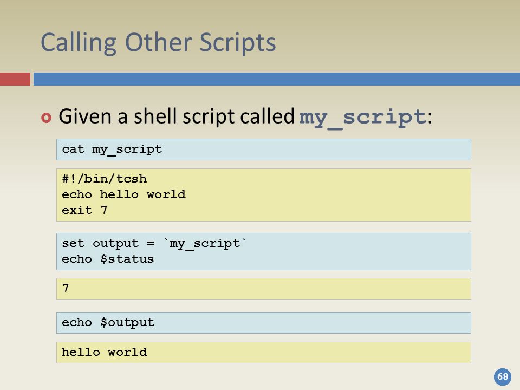520x390 pixels.
Task: Click the '#!/bin/tcsh' shebang line
Action: pyautogui.click(x=104, y=179)
